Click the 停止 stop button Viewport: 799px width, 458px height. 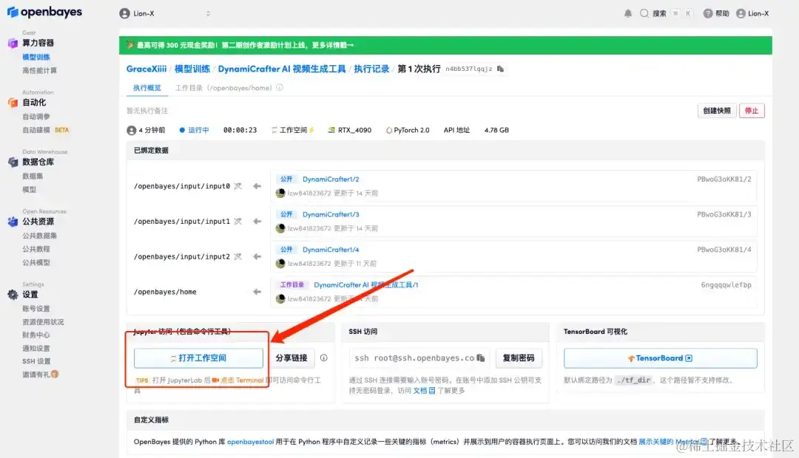pos(752,111)
